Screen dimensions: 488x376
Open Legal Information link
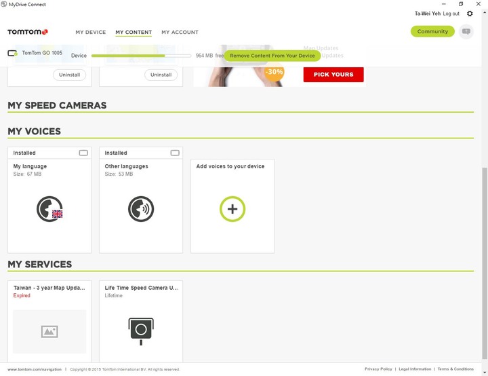[415, 369]
